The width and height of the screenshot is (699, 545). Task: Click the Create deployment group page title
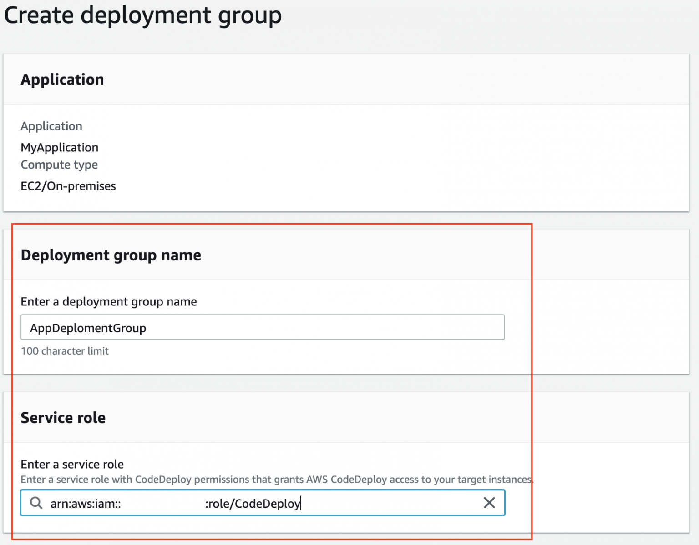tap(142, 15)
